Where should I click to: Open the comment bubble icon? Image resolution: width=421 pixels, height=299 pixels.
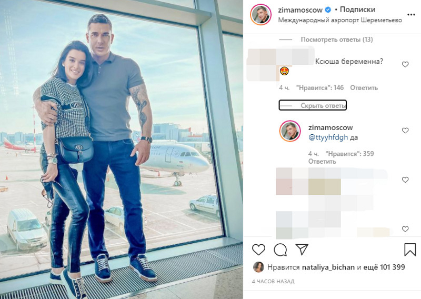coord(280,250)
